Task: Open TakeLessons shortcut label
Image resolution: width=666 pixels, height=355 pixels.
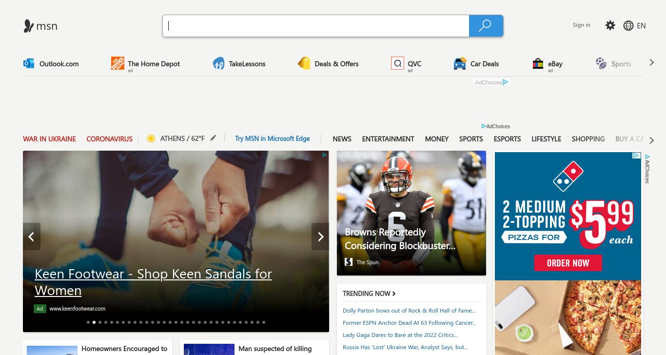Action: click(247, 64)
